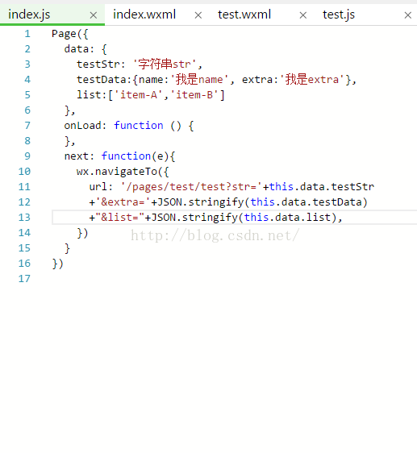The width and height of the screenshot is (417, 453).
Task: Close the index.js tab
Action: coord(93,15)
